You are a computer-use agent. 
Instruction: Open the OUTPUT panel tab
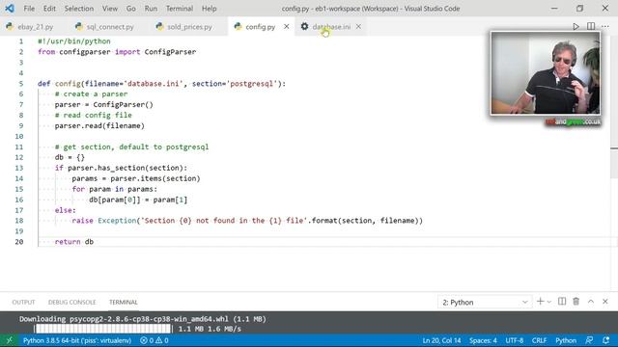(23, 302)
